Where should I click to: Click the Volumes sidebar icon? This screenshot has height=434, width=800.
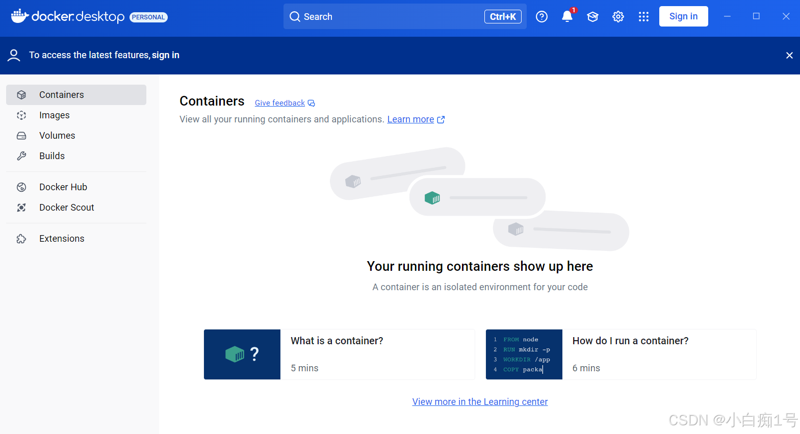point(21,136)
